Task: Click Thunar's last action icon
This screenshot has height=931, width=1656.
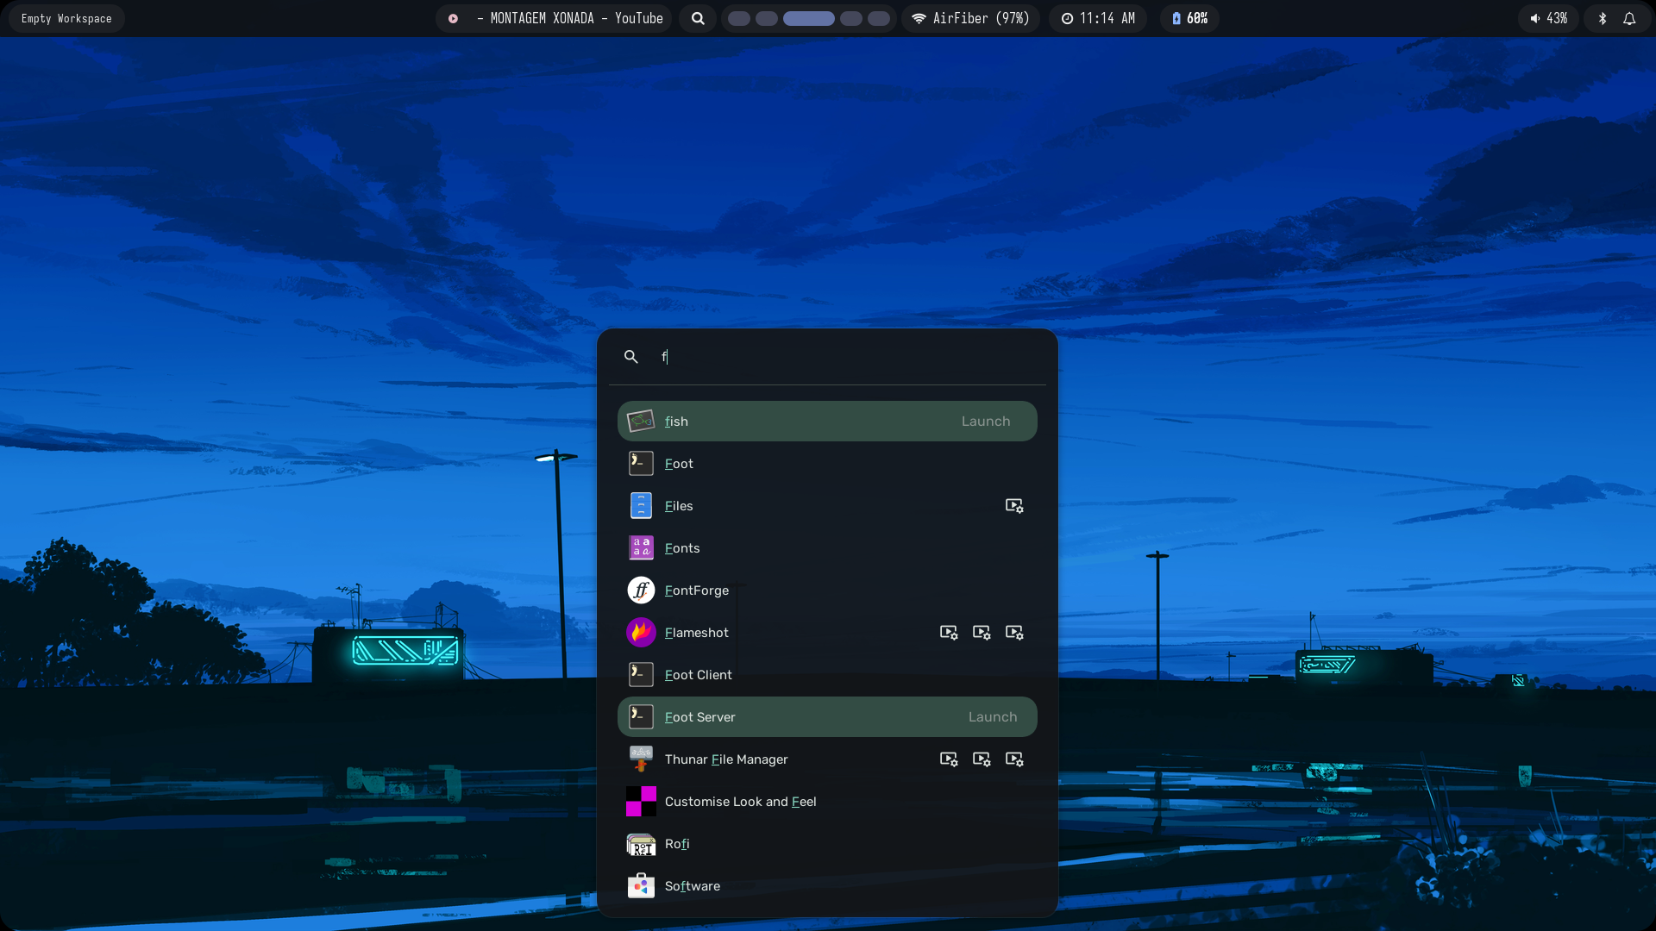Action: point(1014,759)
